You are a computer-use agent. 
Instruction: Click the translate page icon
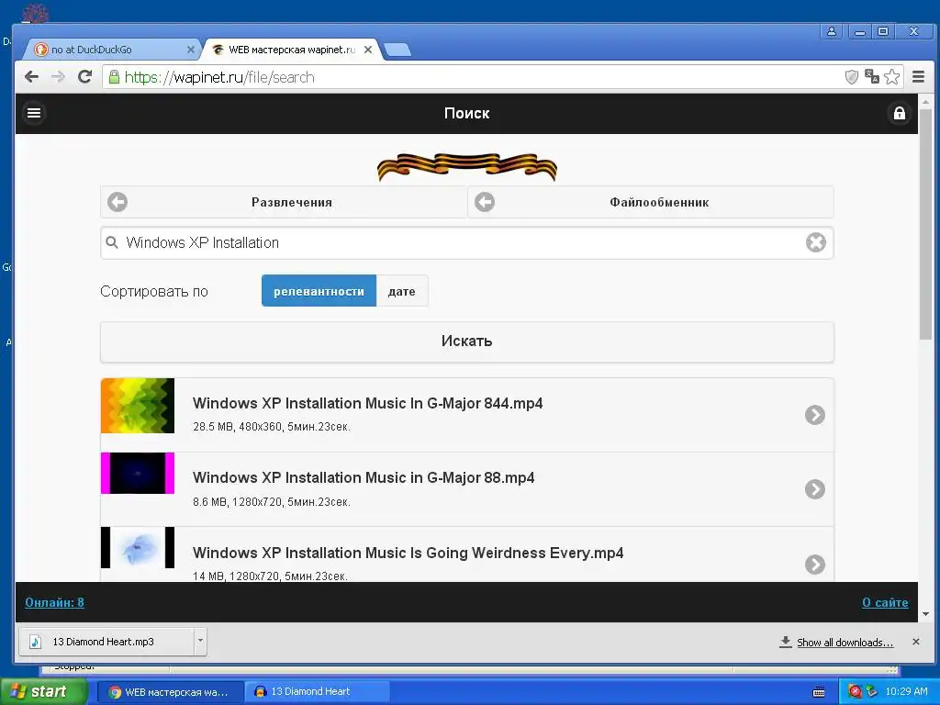(872, 77)
